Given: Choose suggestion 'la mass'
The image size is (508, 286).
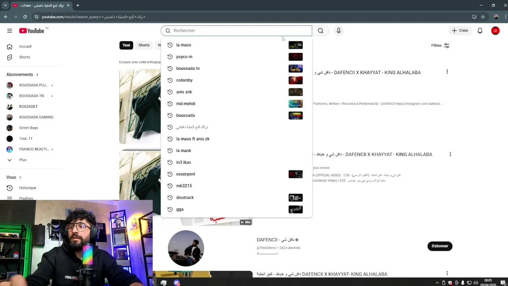Looking at the screenshot, I should click(237, 45).
